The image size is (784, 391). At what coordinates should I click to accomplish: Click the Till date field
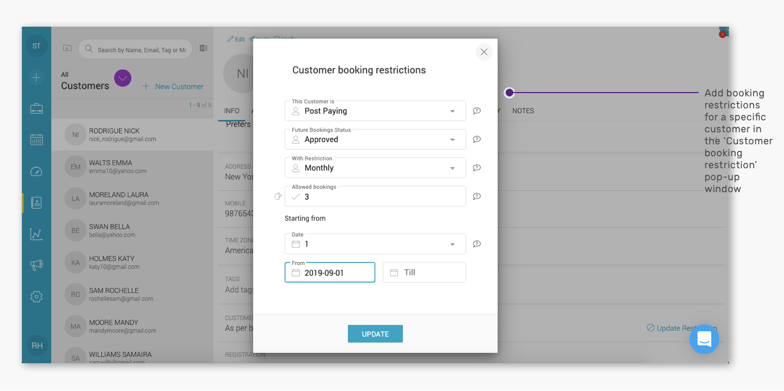click(x=424, y=272)
